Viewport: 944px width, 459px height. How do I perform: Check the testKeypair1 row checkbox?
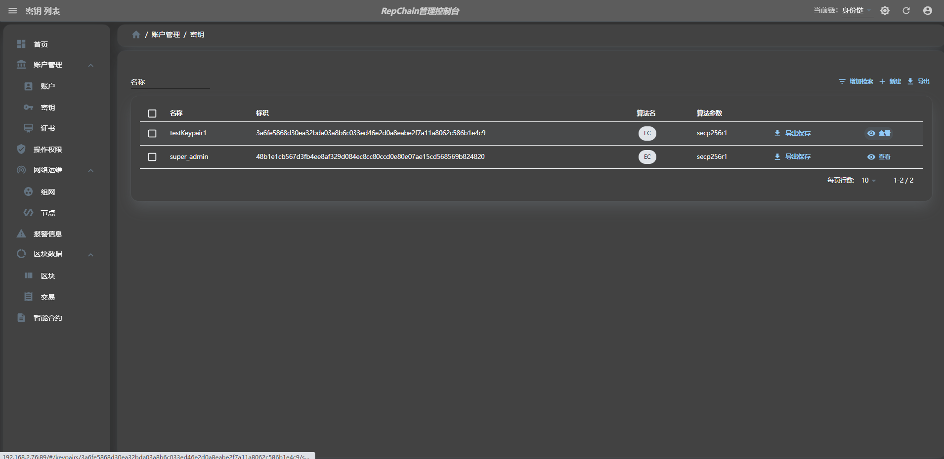pos(152,133)
